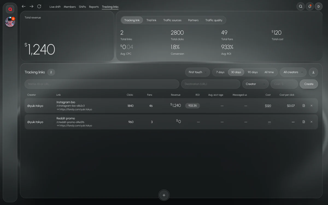Viewport: 328px width, 205px height.
Task: Delete the Instagram bio link row
Action: click(x=311, y=106)
